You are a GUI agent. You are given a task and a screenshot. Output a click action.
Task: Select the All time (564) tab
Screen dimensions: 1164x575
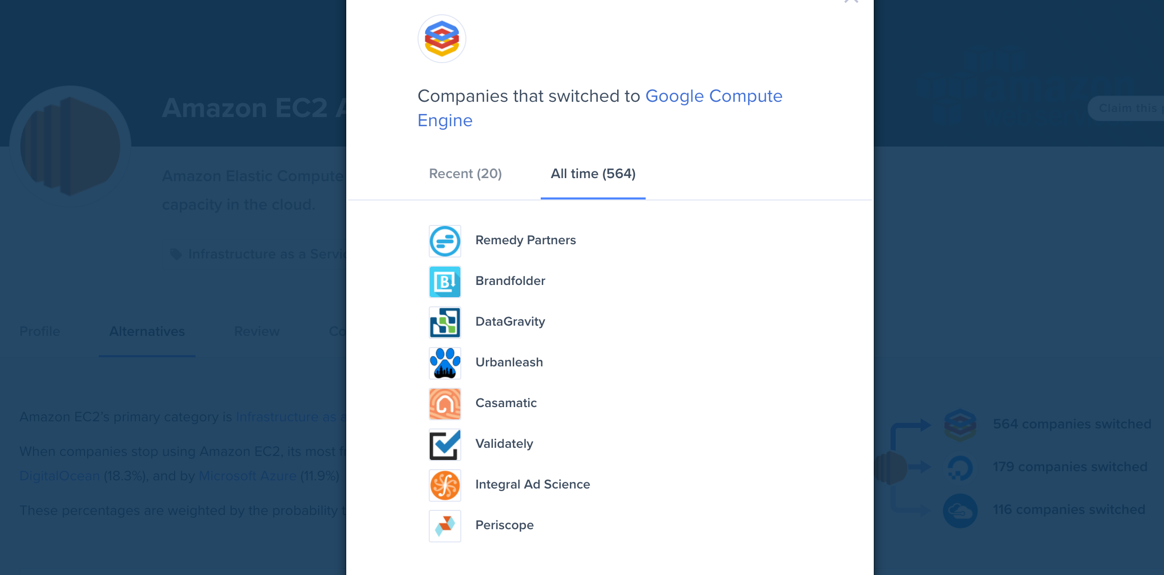pyautogui.click(x=593, y=174)
